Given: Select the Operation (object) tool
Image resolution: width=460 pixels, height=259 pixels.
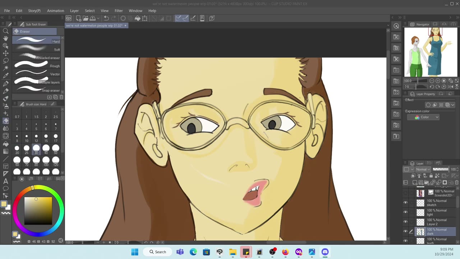Looking at the screenshot, I should pos(6,46).
